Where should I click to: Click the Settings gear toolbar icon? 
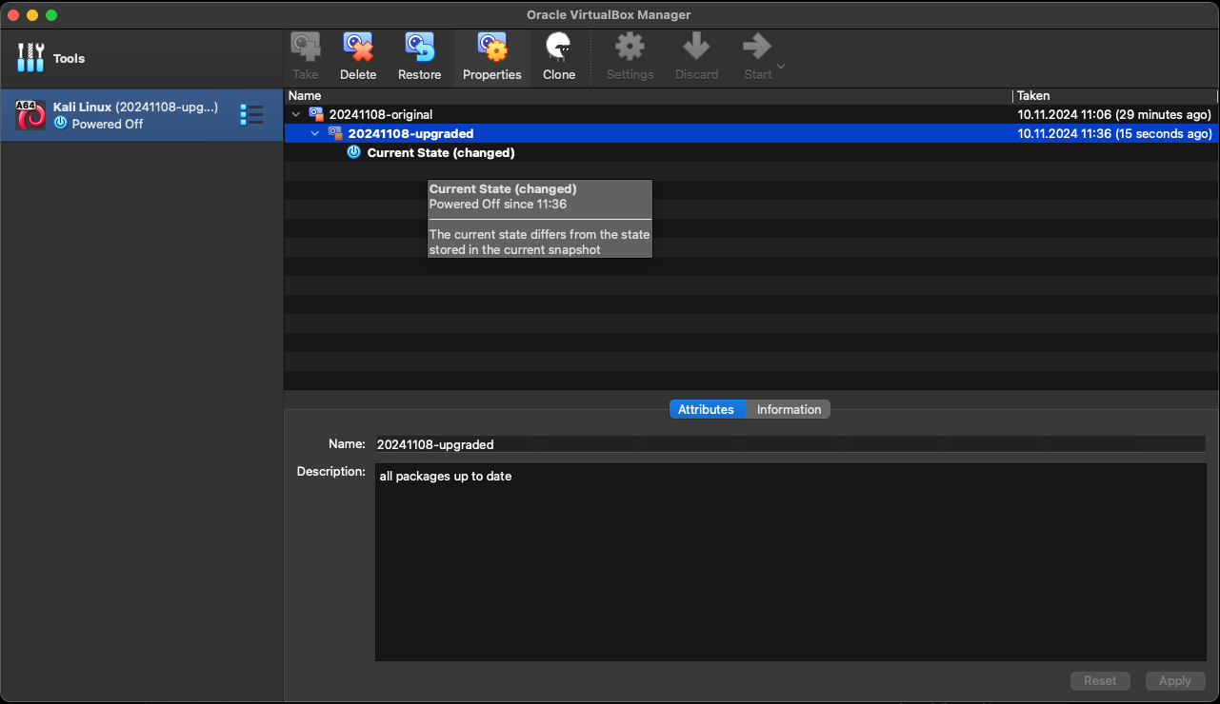(630, 48)
